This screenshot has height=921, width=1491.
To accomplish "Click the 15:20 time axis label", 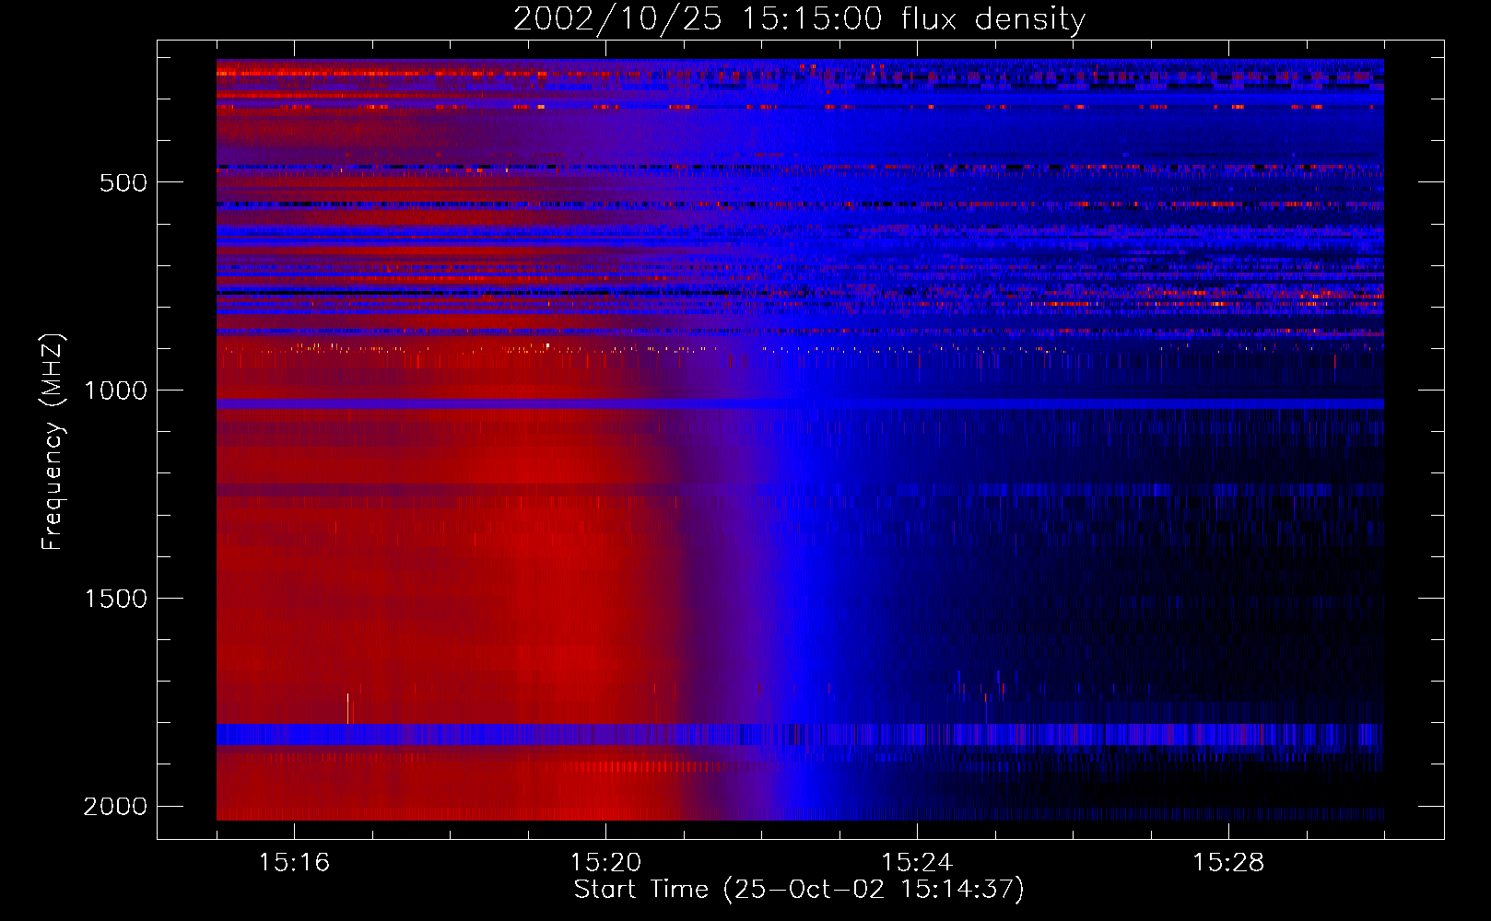I will [x=605, y=862].
